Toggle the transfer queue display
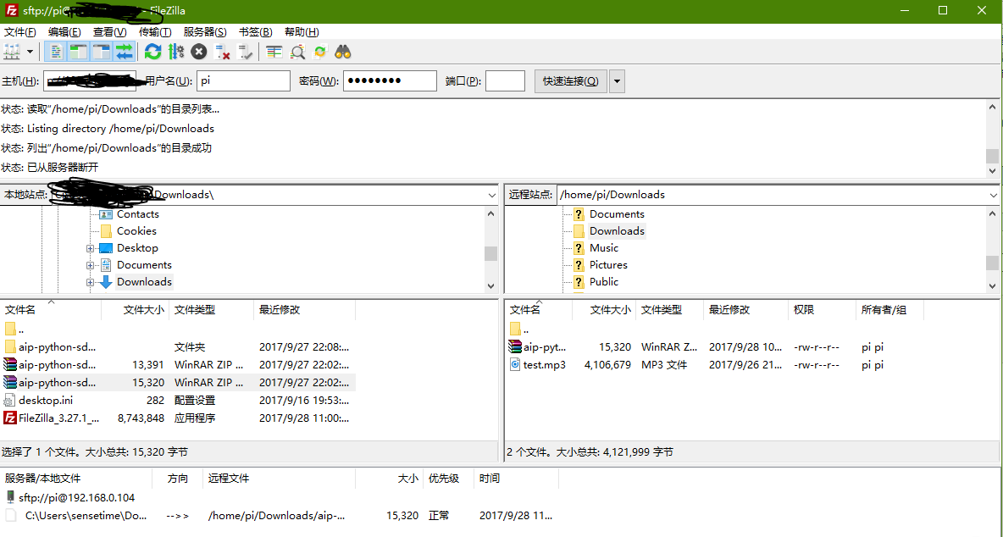The width and height of the screenshot is (1003, 537). pos(124,52)
